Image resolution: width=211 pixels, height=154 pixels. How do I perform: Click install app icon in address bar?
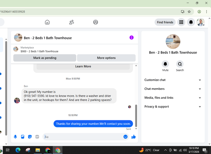click(x=183, y=12)
